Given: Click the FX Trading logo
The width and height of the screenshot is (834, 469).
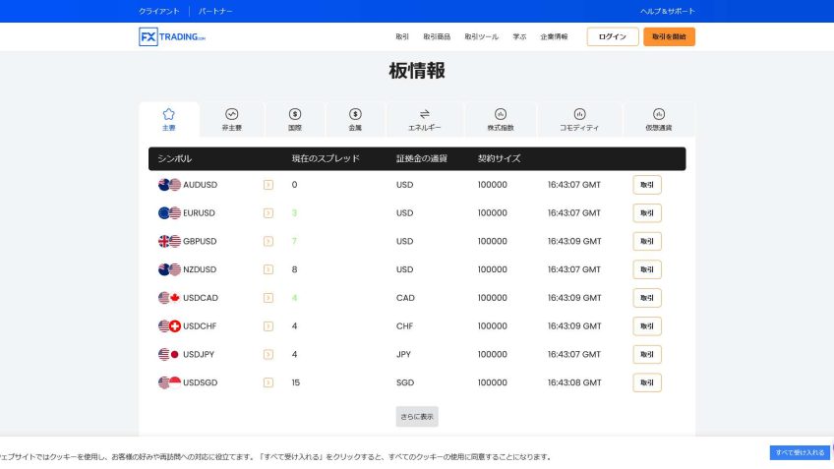Looking at the screenshot, I should tap(172, 37).
